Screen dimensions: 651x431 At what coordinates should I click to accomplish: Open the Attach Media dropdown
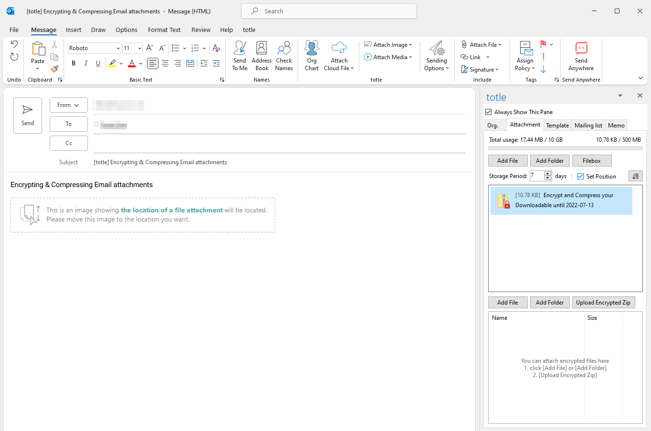point(388,57)
